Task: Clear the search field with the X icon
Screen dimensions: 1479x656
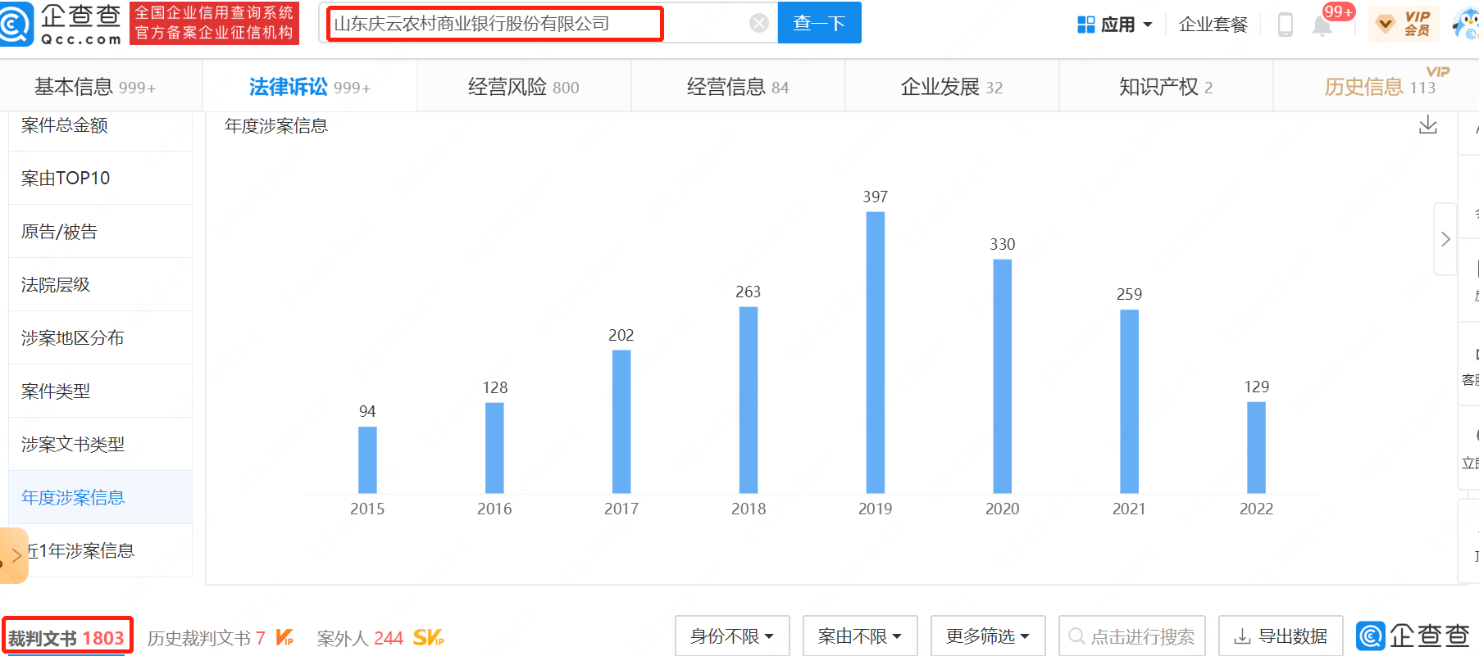Action: click(759, 23)
